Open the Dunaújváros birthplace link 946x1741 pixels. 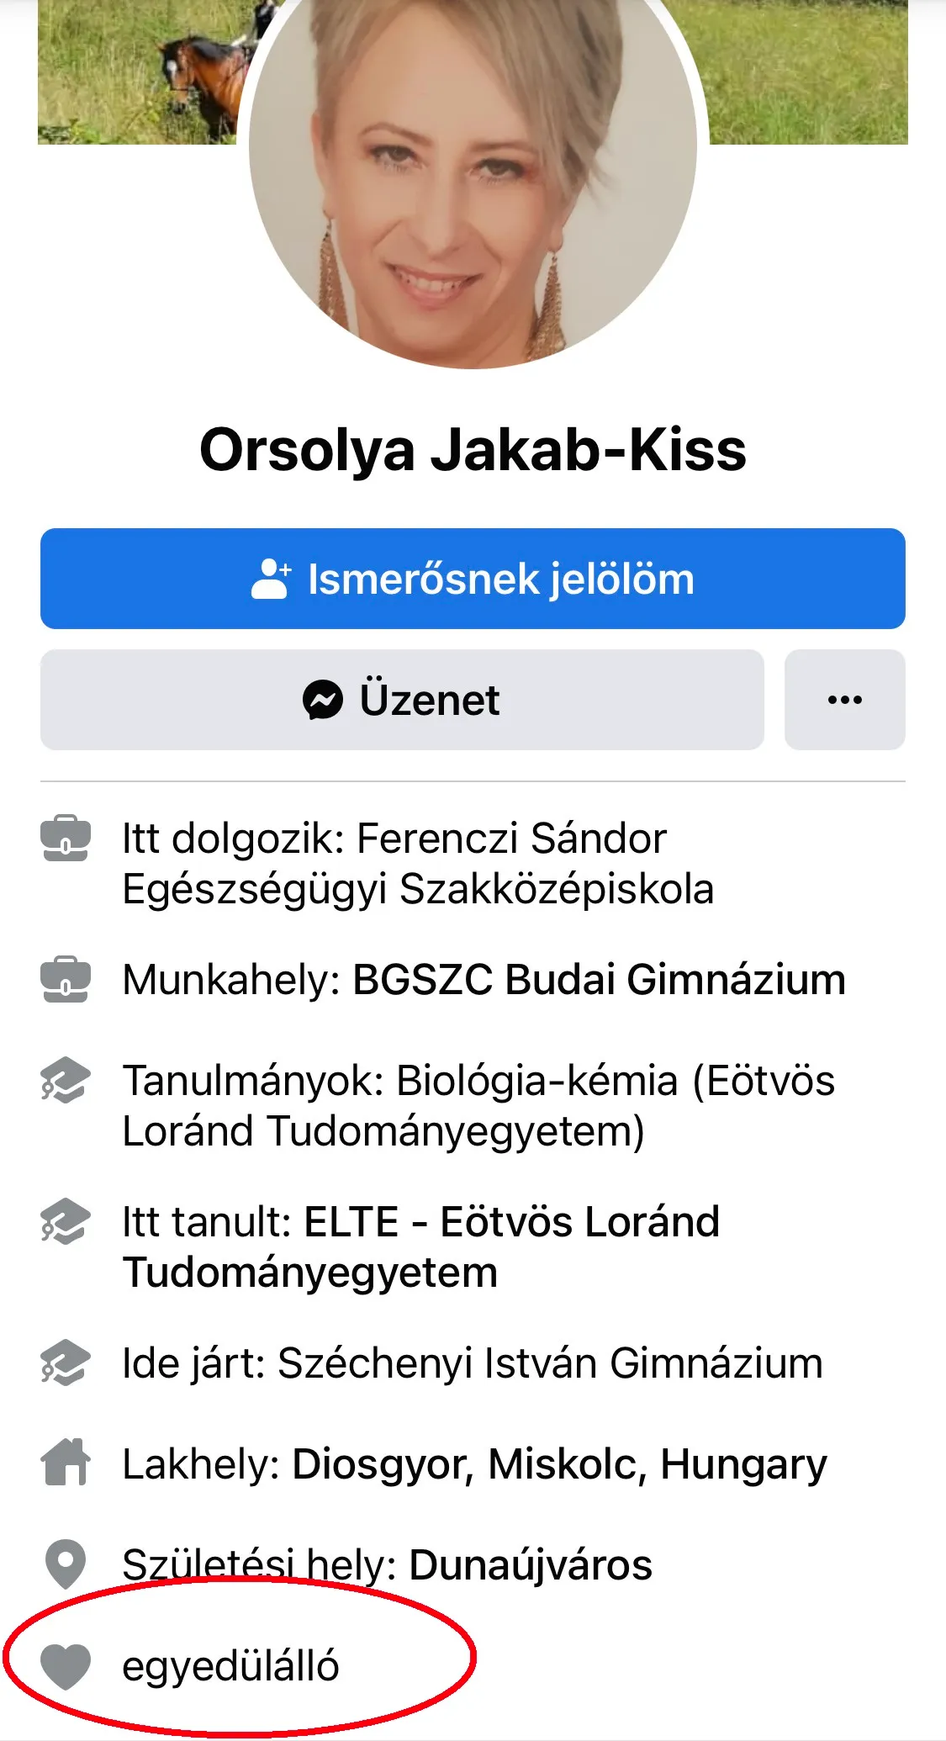coord(531,1565)
